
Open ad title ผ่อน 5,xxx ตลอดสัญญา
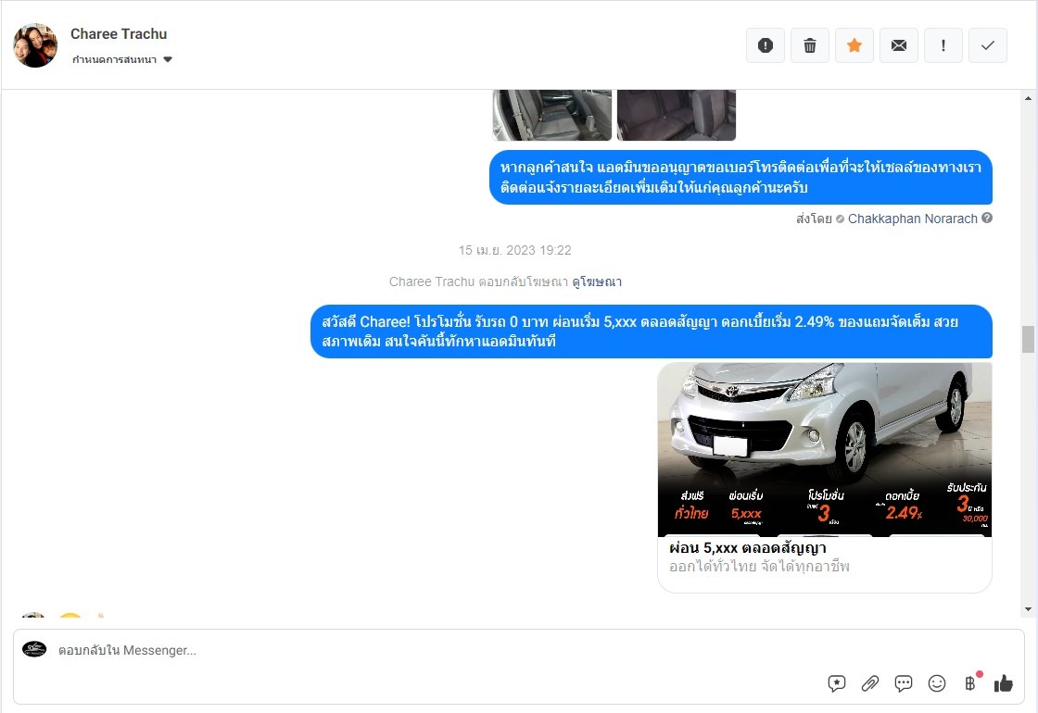click(747, 548)
